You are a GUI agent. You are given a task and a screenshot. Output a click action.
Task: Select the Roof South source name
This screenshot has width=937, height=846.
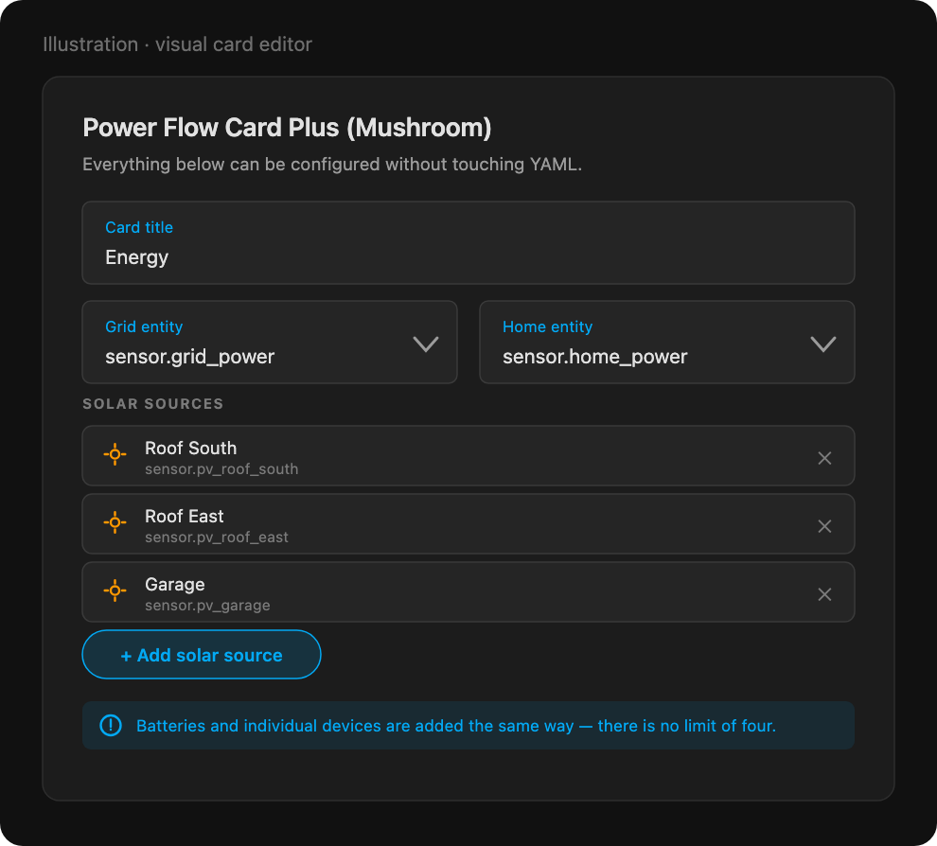[x=190, y=449]
